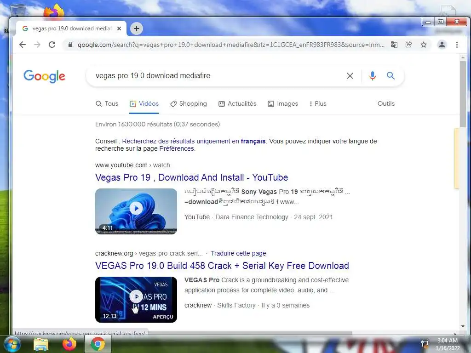Go back with Chrome's back arrow
This screenshot has height=353, width=471.
click(23, 45)
